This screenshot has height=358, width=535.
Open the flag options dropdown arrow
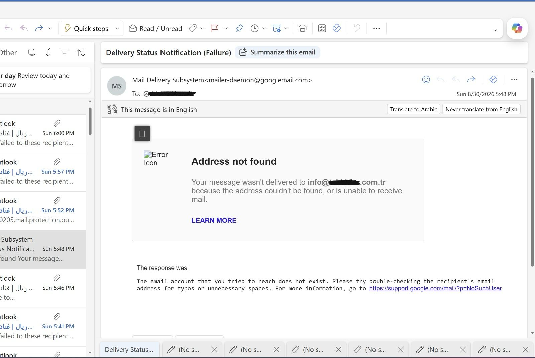tap(226, 29)
